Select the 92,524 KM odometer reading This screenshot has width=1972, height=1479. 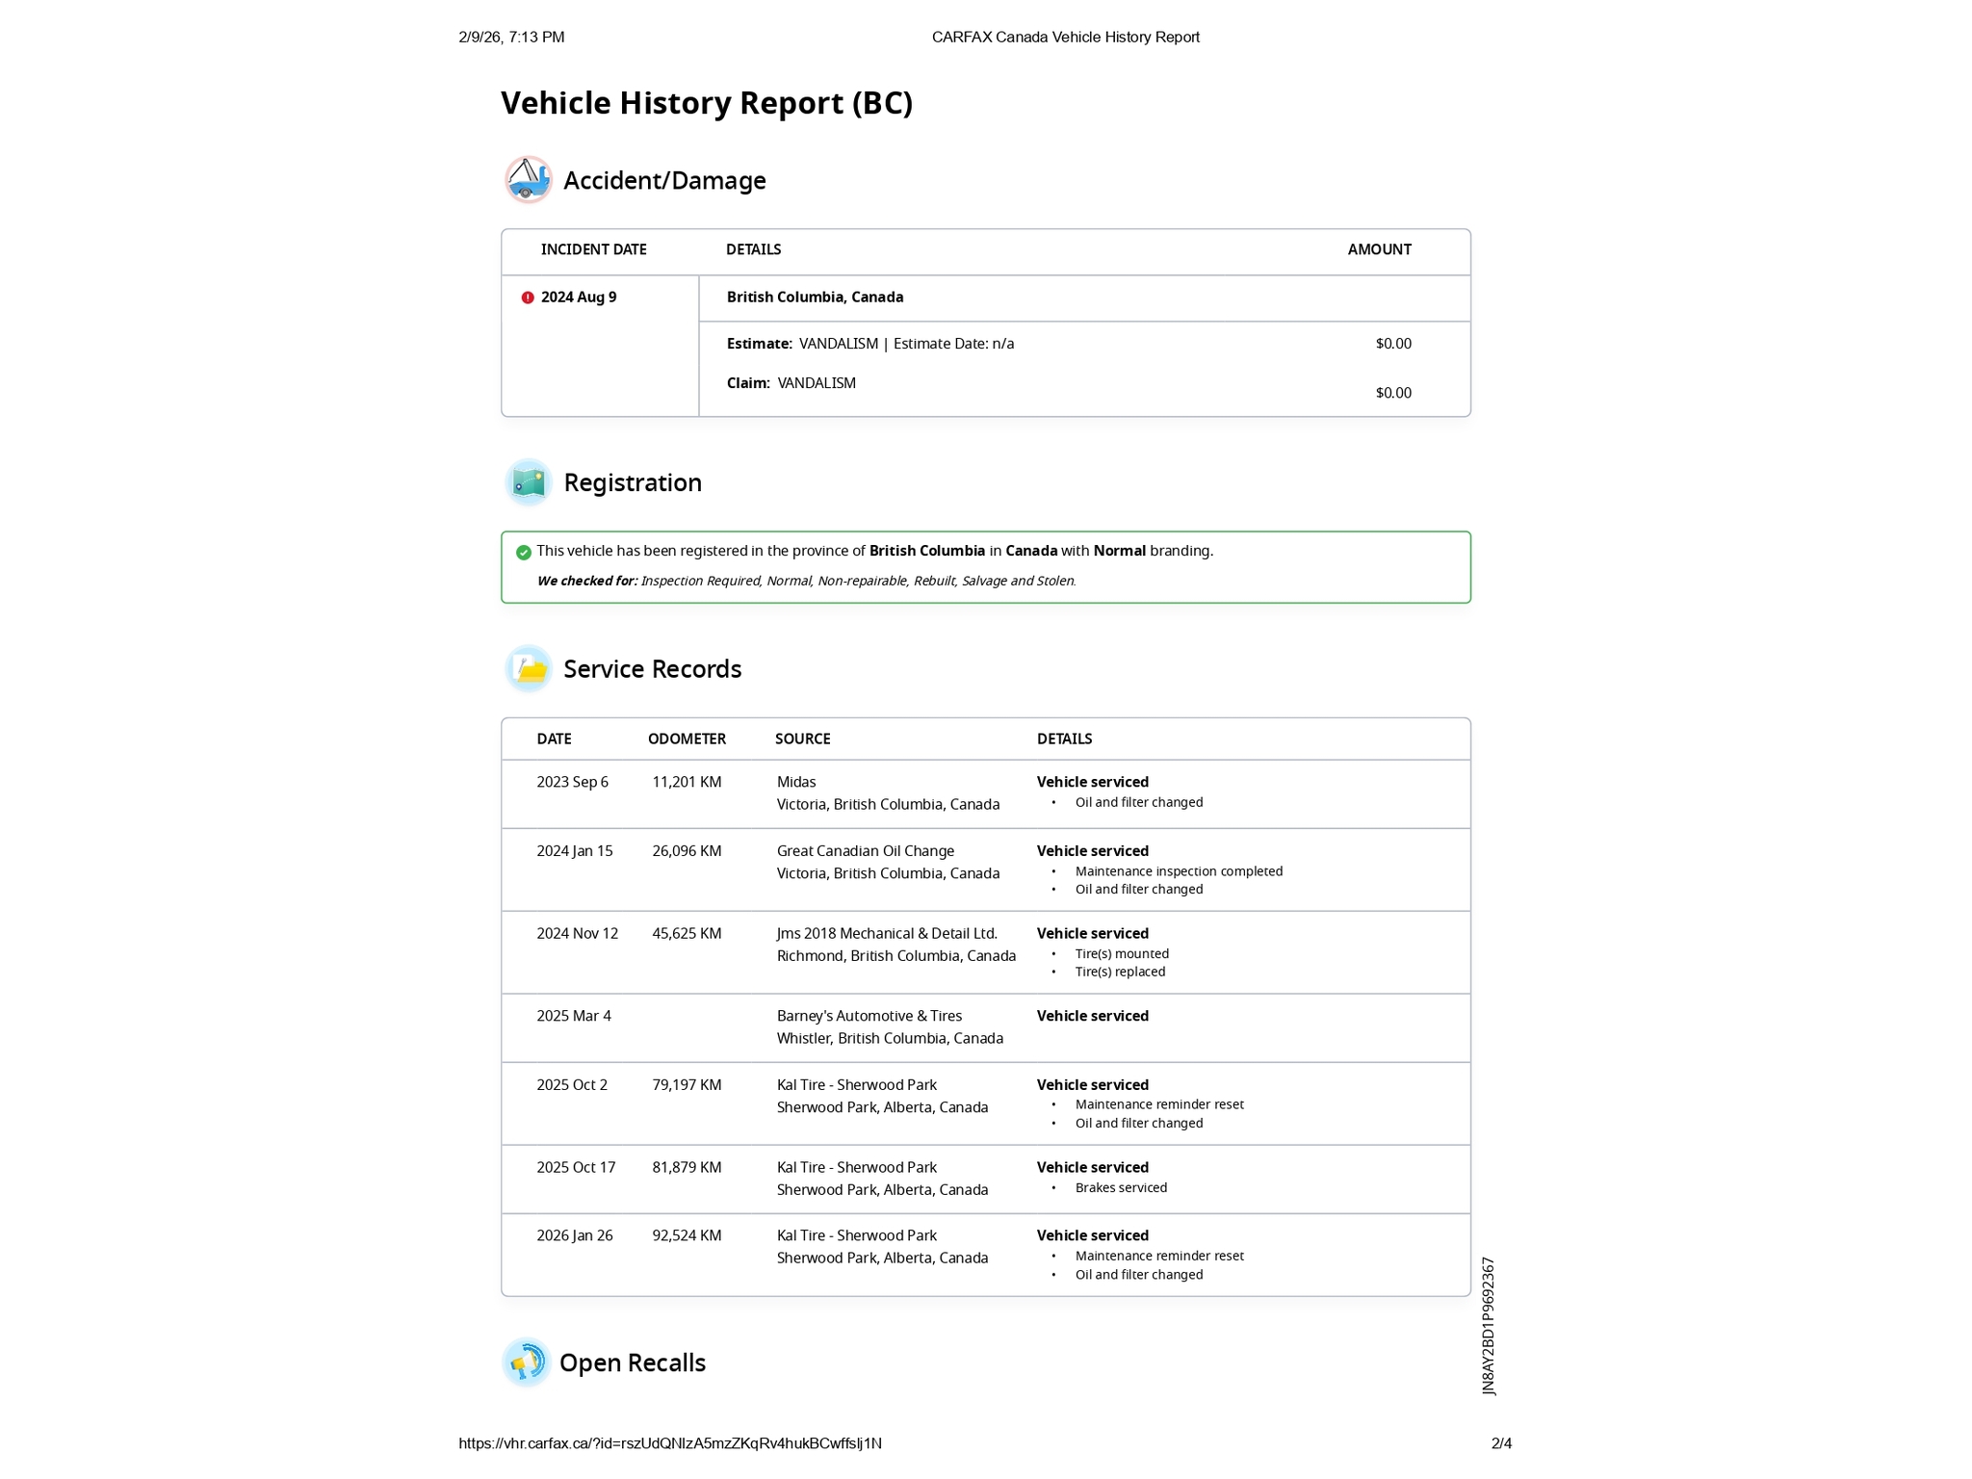tap(687, 1235)
